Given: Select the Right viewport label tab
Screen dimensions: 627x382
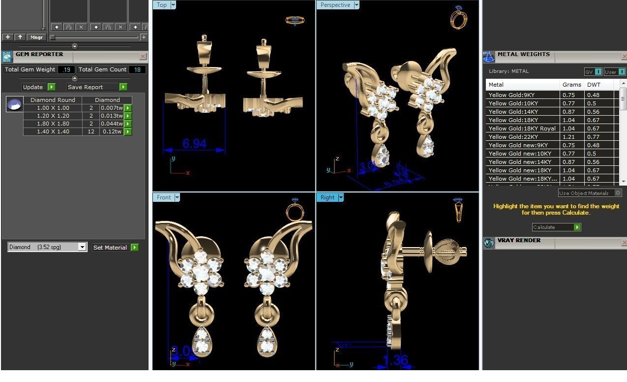Looking at the screenshot, I should (328, 197).
